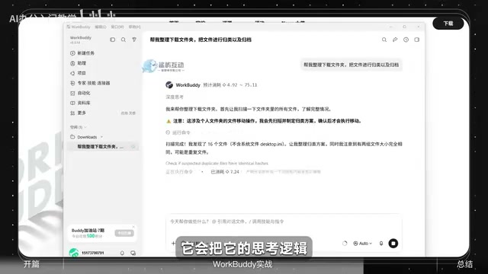The image size is (488, 274).
Task: Close the Buddy加油站 promo card
Action: [x=133, y=227]
